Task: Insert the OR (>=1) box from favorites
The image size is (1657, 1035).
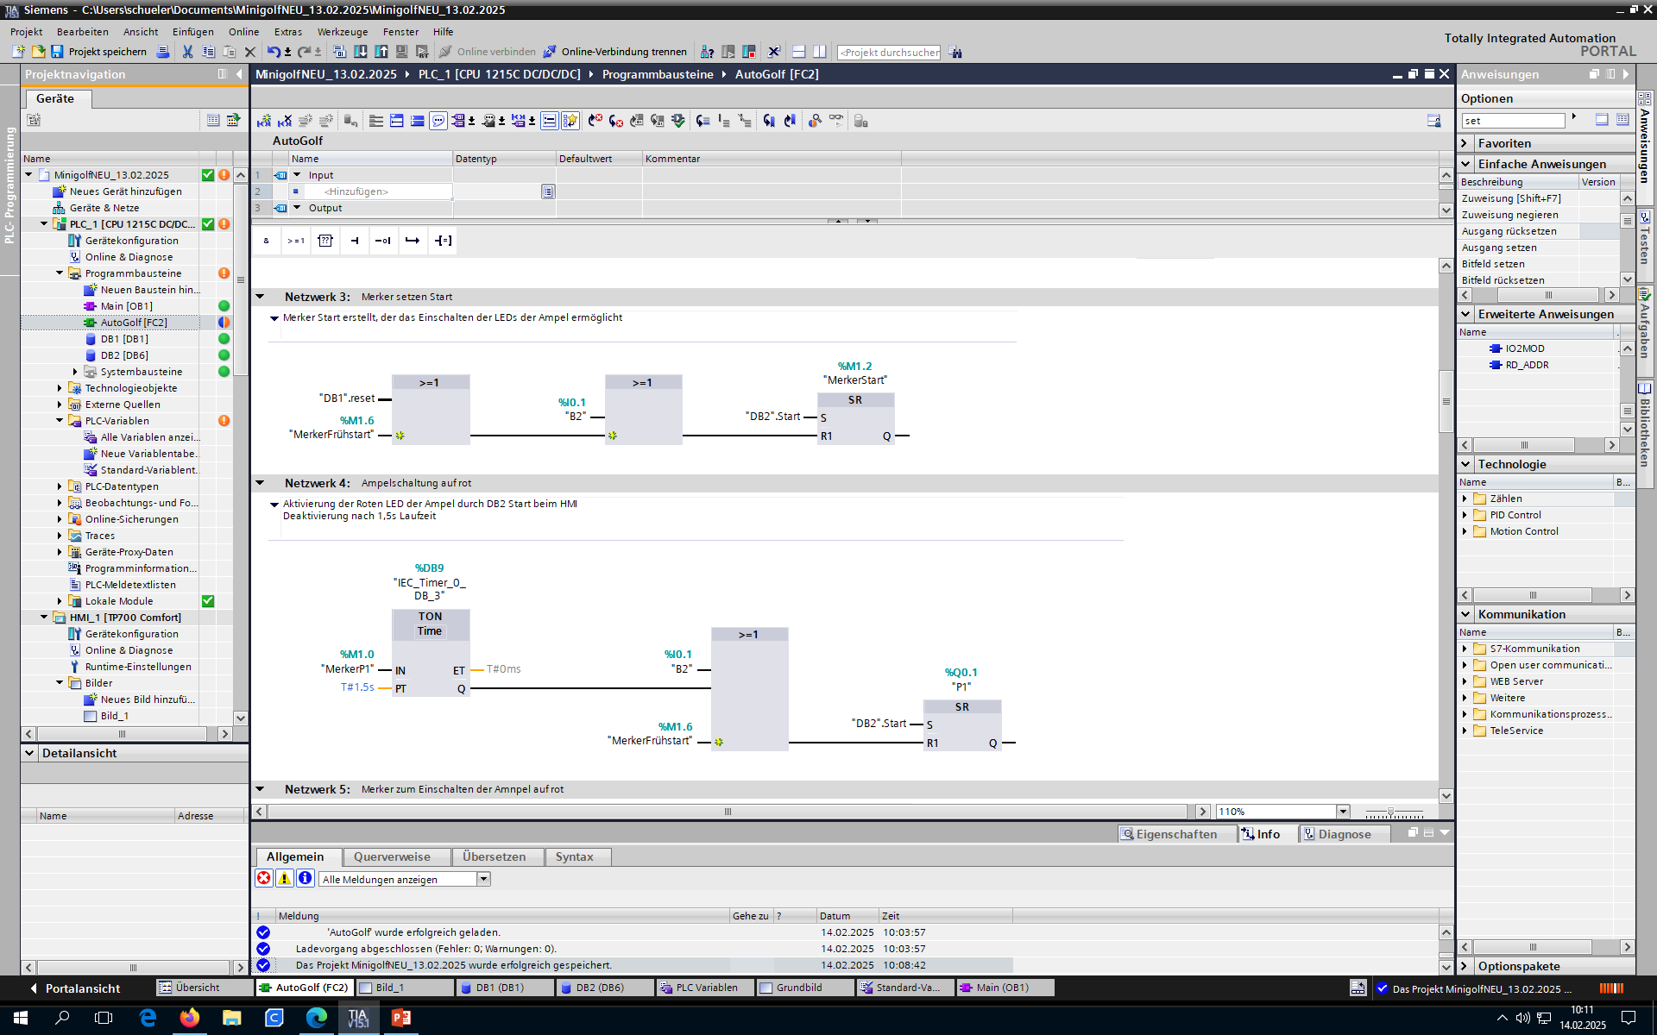Action: pos(295,241)
